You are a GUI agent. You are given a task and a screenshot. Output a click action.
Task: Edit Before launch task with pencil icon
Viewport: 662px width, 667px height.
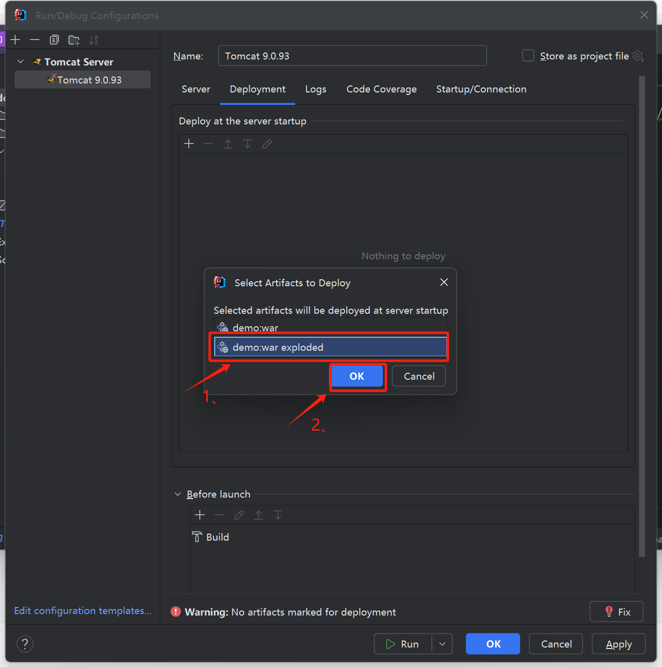point(239,515)
